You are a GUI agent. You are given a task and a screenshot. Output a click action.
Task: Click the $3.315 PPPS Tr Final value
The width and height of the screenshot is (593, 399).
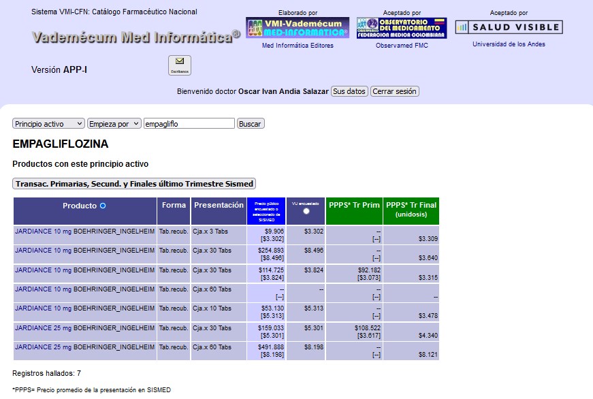[x=428, y=278]
